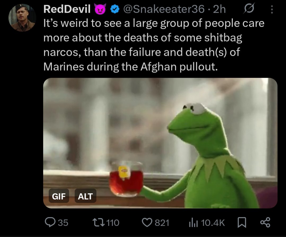Click the blue verified checkmark badge

coord(115,9)
